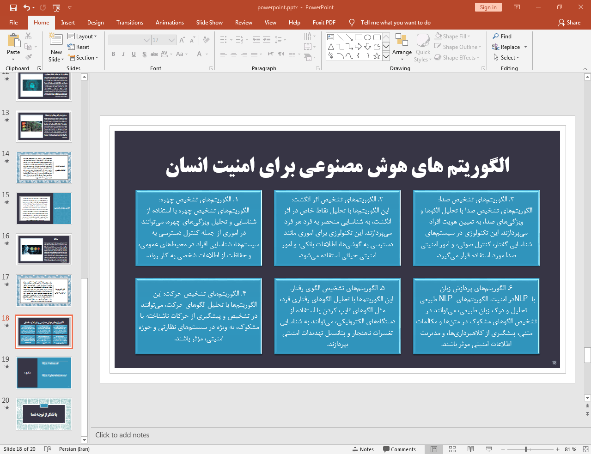Viewport: 591px width, 454px height.
Task: Open the font name combo box
Action: [129, 40]
